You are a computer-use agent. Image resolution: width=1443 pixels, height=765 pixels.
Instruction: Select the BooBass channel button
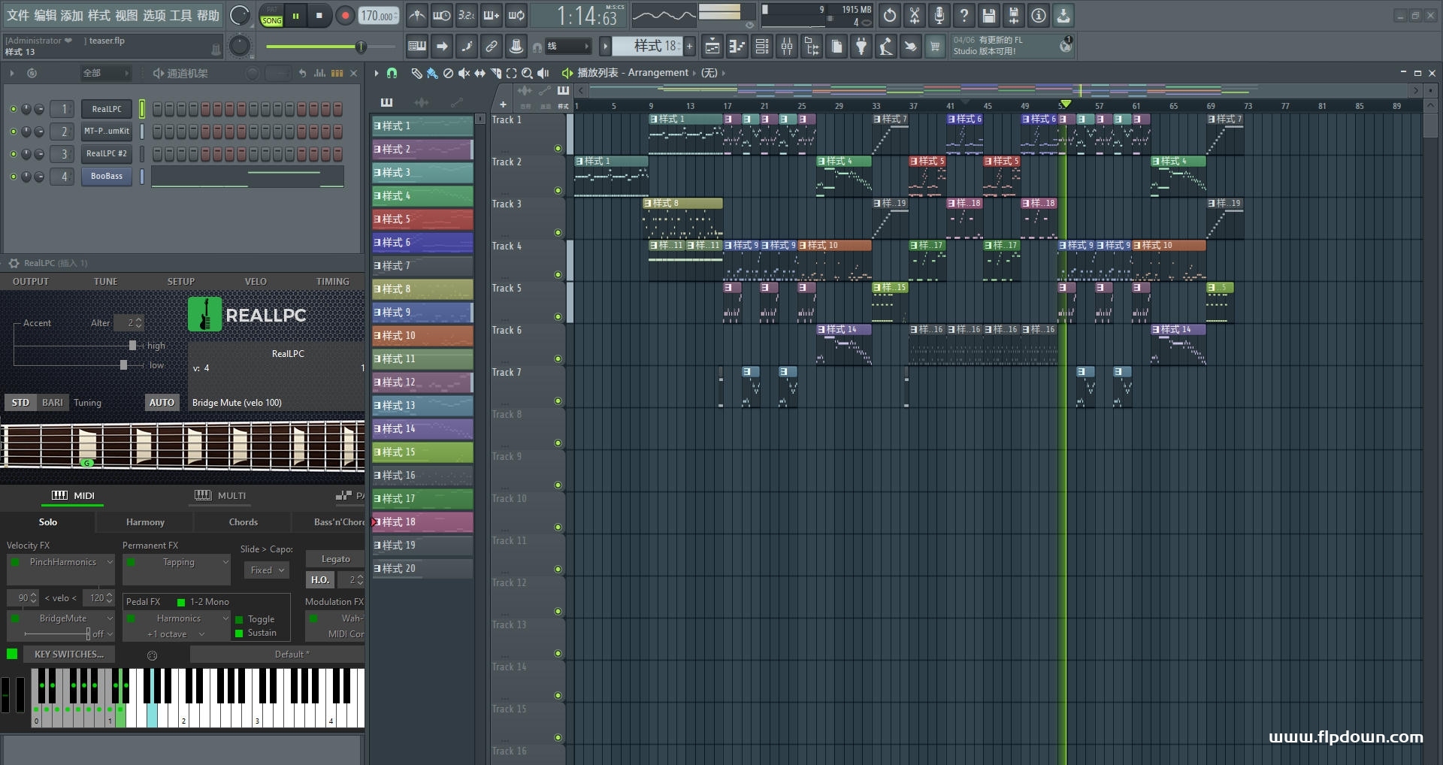click(106, 177)
